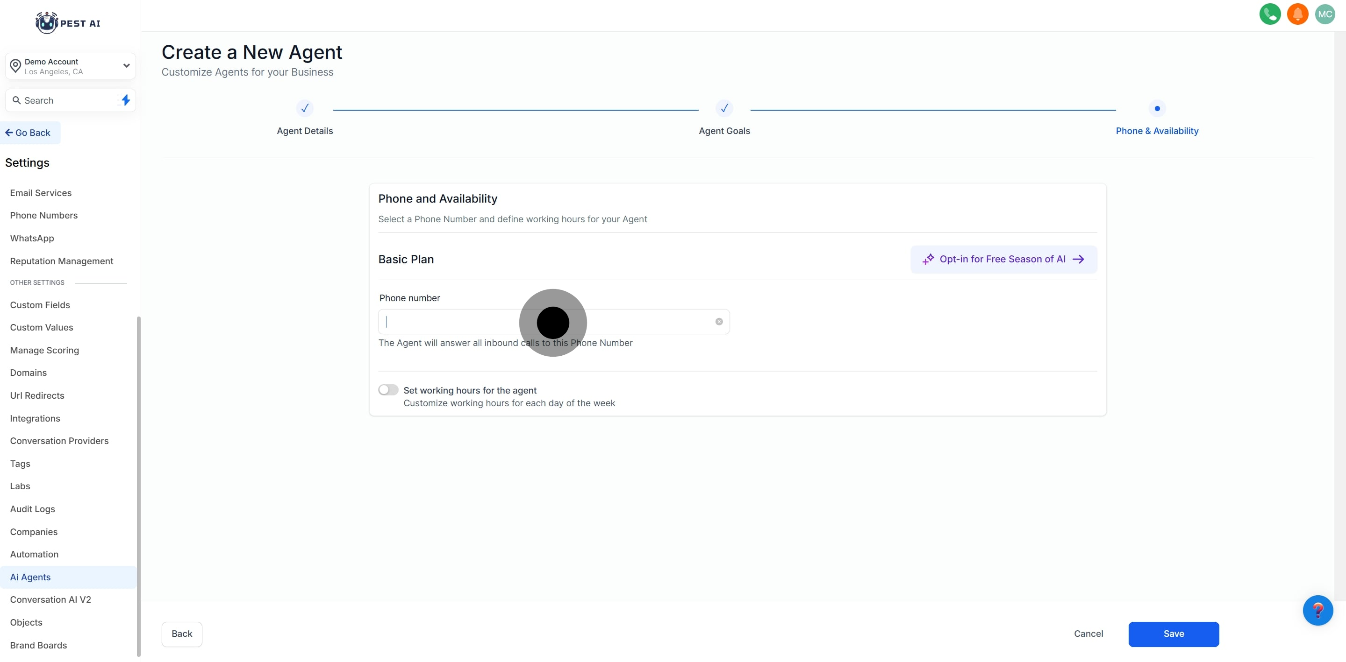Click Opt-in for Free Season of AI
The height and width of the screenshot is (662, 1346).
click(1003, 260)
